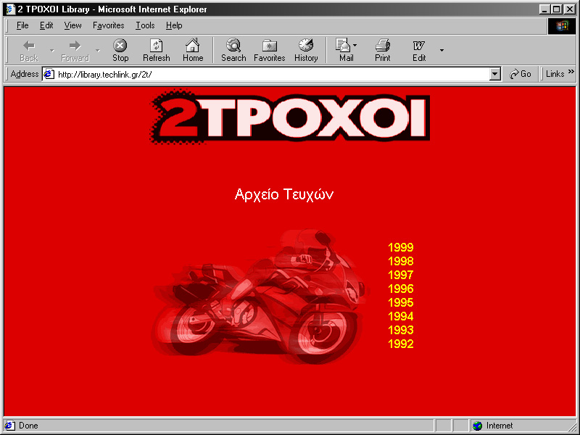Viewport: 580px width, 435px height.
Task: Reload the page with Refresh icon
Action: point(156,46)
